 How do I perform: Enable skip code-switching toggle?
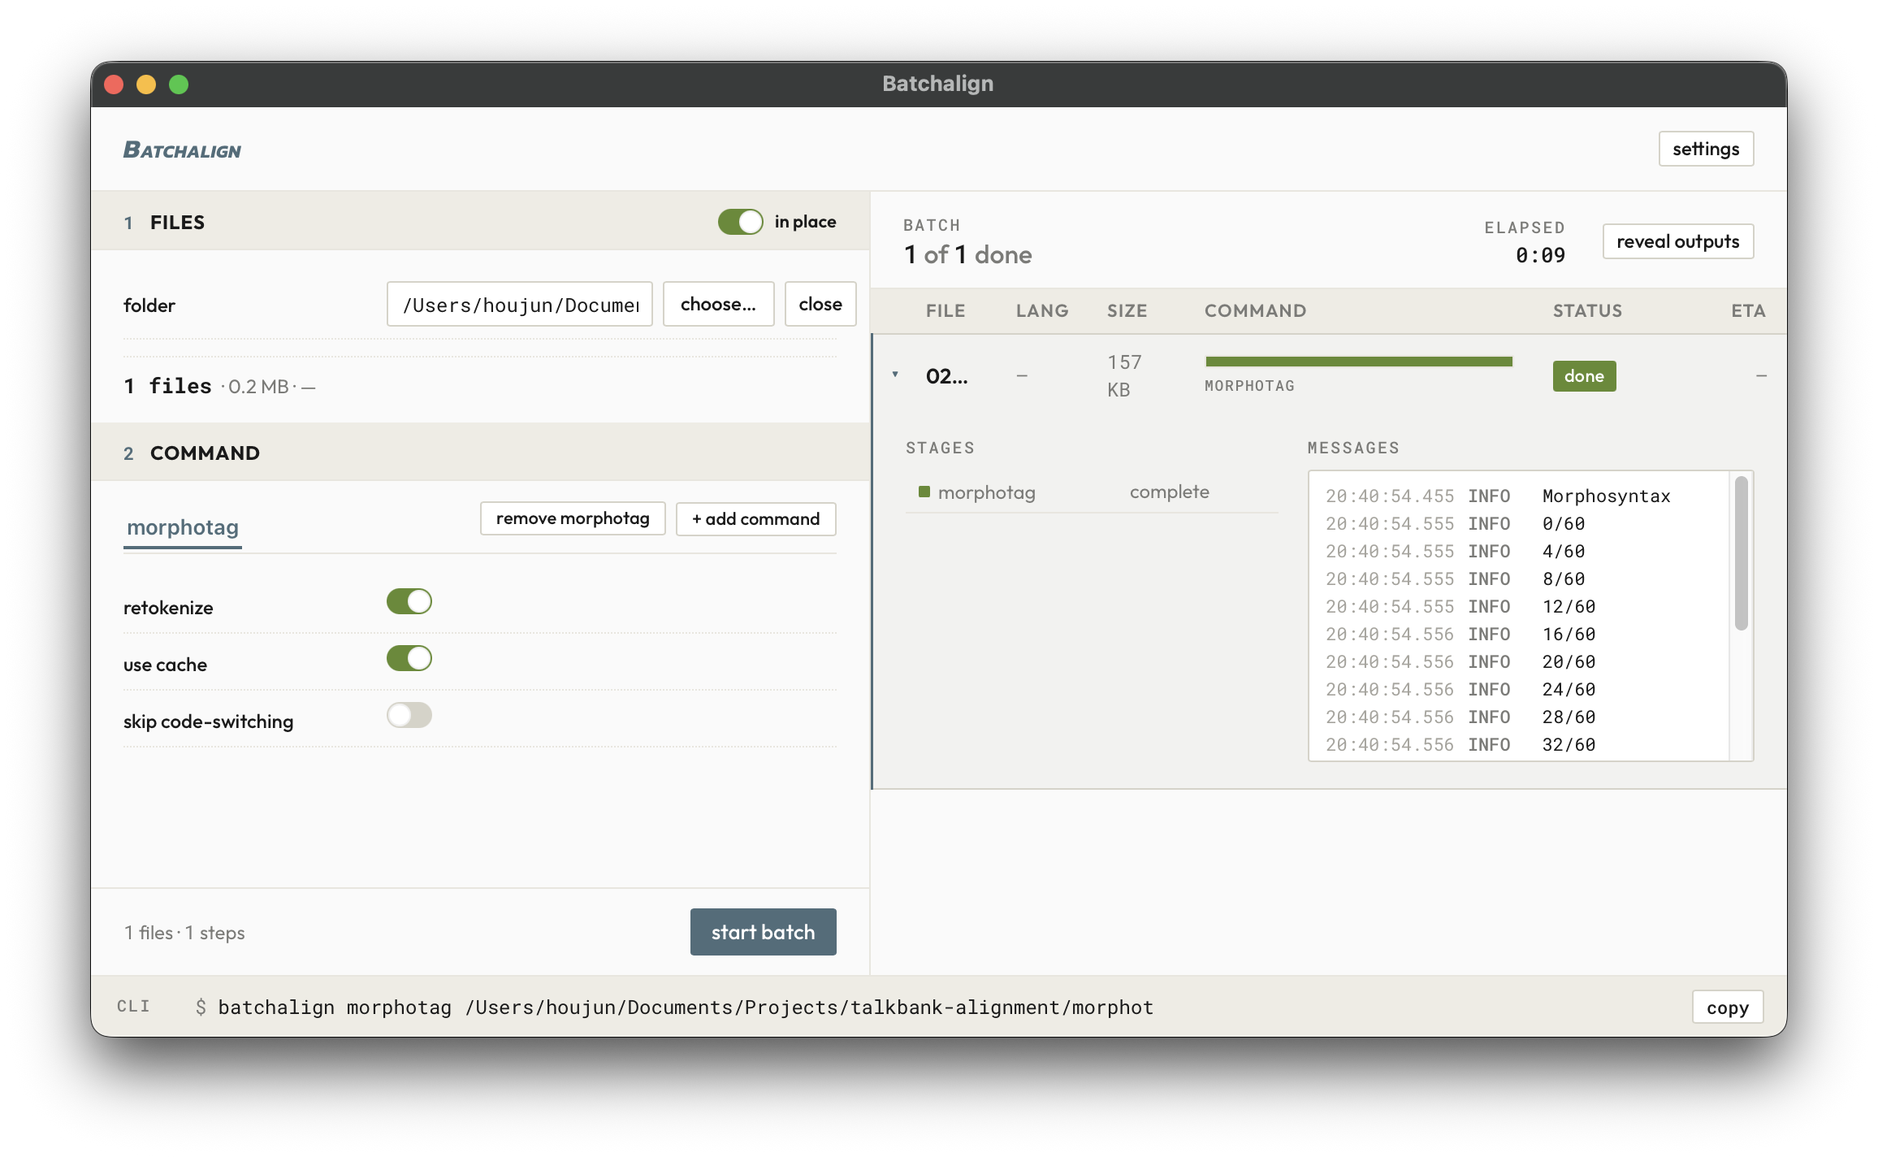coord(409,715)
